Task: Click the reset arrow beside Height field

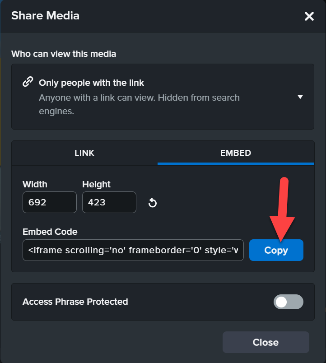Action: click(x=152, y=203)
